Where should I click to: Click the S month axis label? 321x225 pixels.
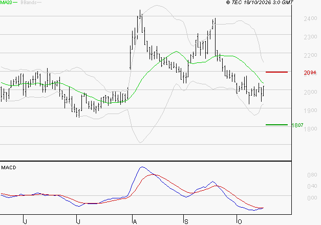pyautogui.click(x=186, y=222)
